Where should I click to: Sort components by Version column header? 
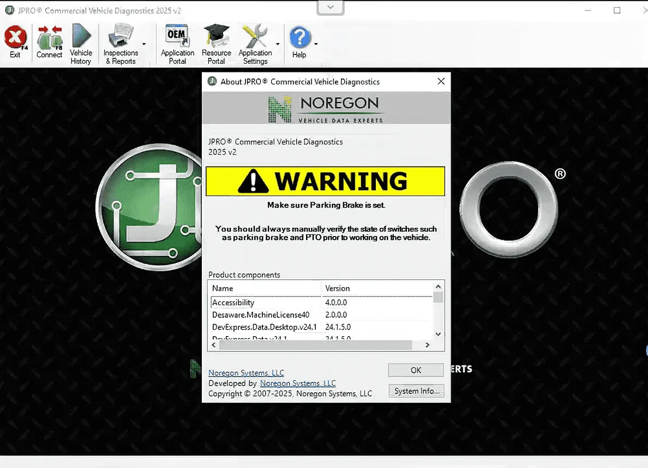pos(376,288)
